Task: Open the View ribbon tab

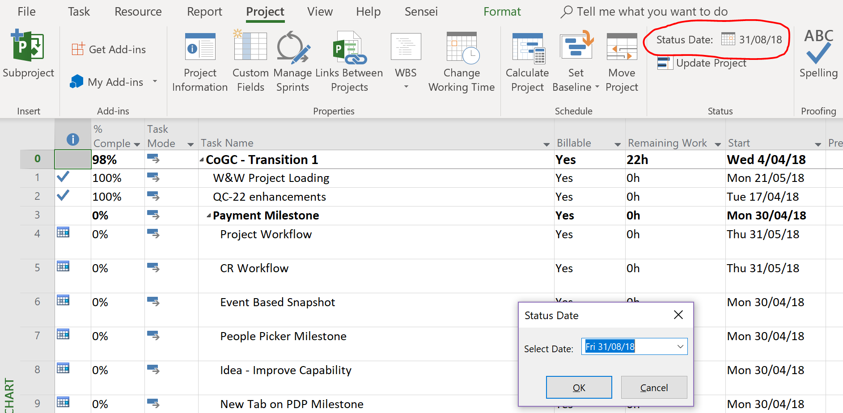Action: coord(320,12)
